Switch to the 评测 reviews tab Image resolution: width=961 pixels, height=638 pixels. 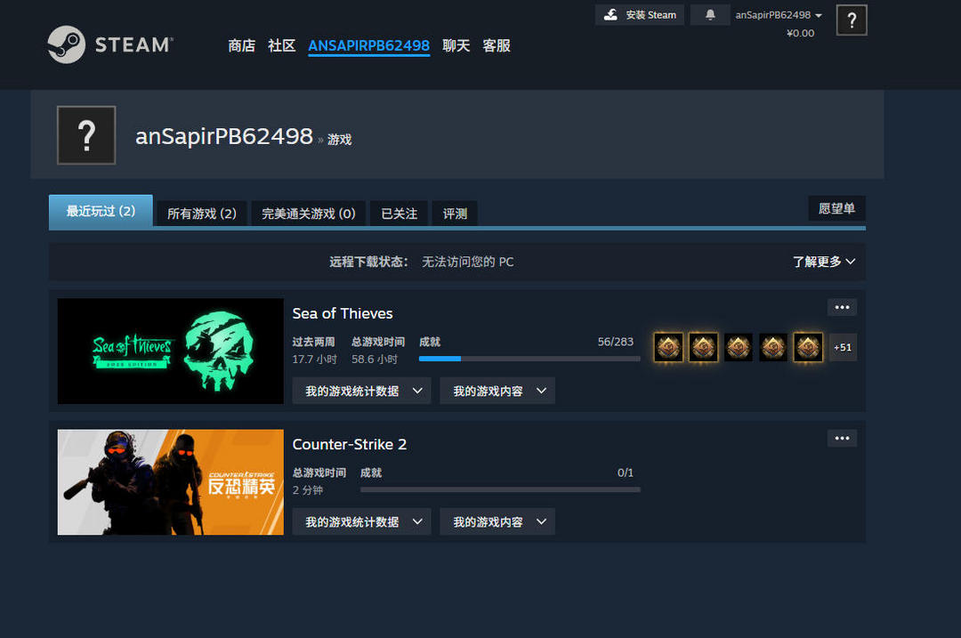[455, 214]
